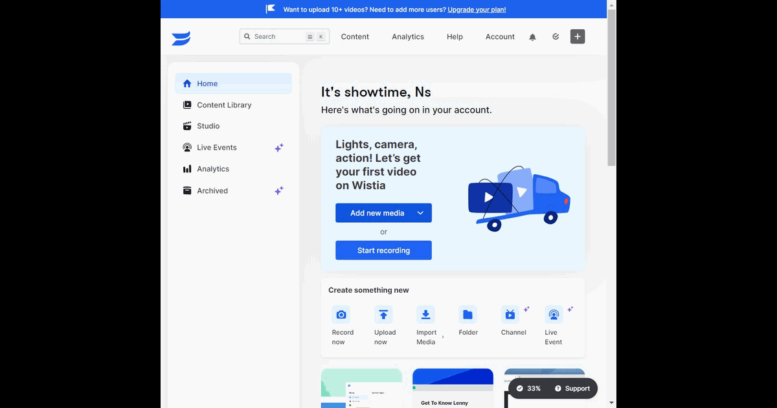Open the first green tutorial thumbnail card

point(361,388)
